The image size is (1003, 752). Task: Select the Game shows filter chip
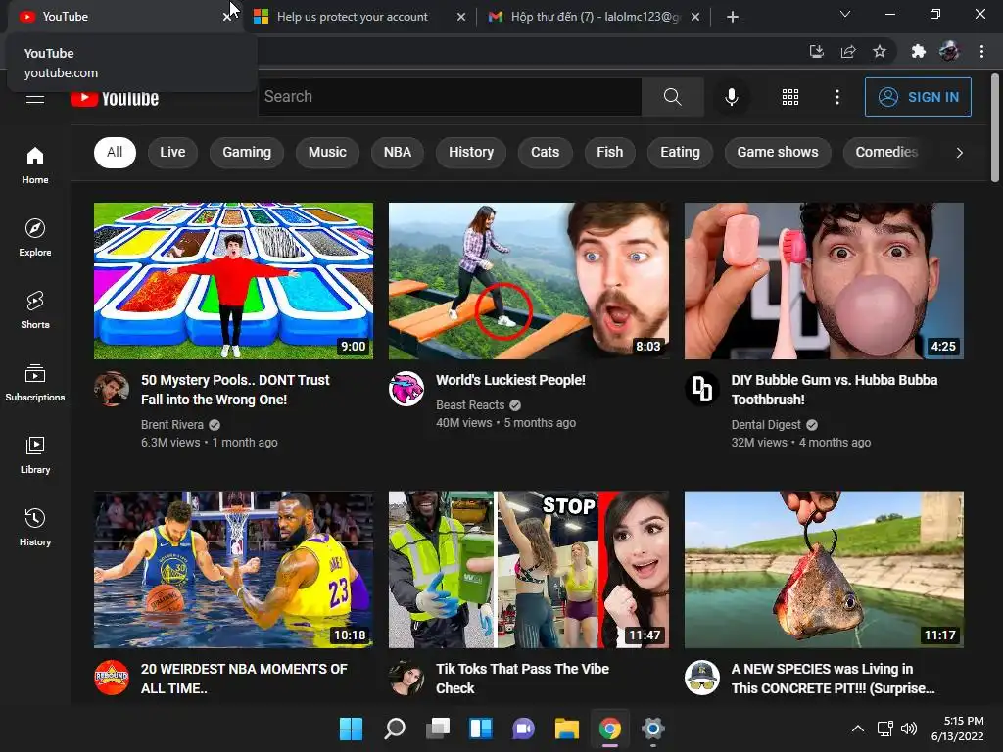tap(777, 152)
